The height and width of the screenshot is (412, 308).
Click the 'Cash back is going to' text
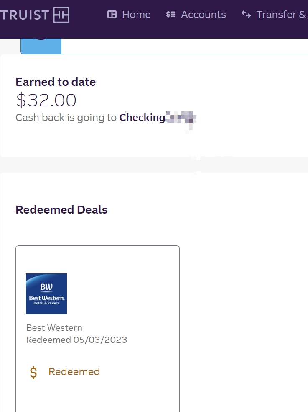[x=66, y=118]
